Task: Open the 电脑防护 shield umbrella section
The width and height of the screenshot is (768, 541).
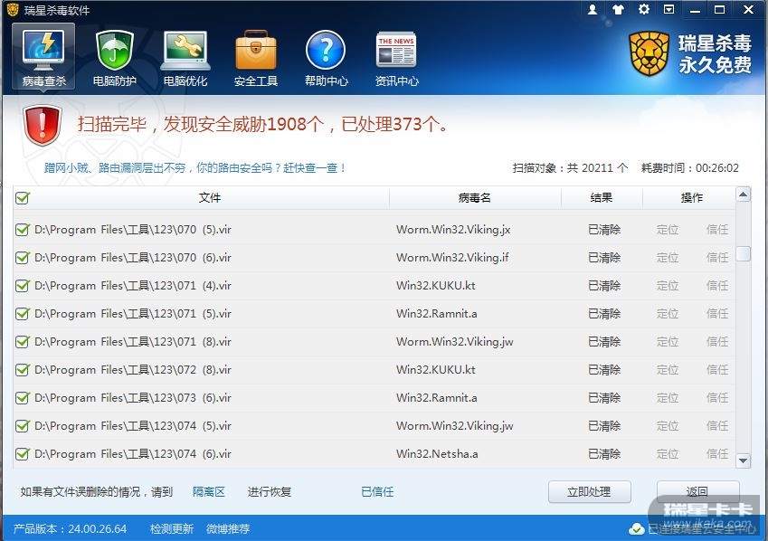Action: (115, 58)
